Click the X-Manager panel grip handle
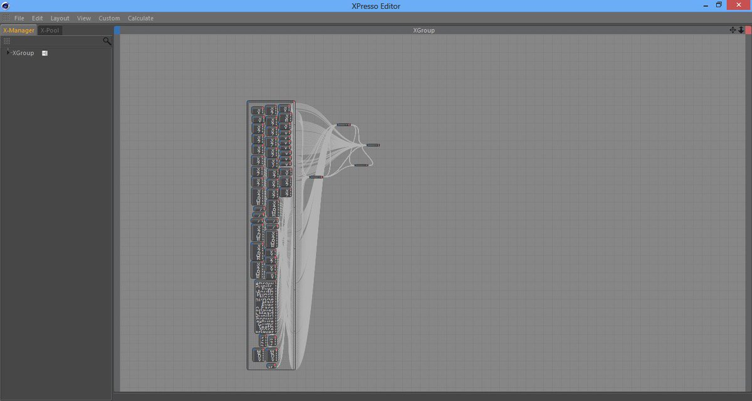 pos(6,41)
